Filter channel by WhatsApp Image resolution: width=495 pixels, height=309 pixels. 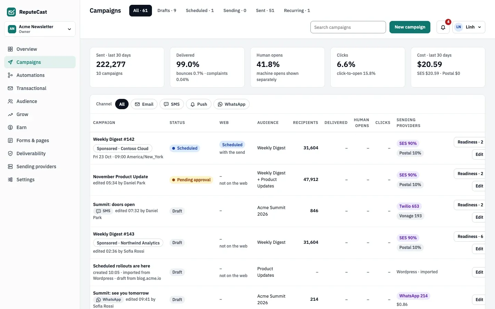231,104
